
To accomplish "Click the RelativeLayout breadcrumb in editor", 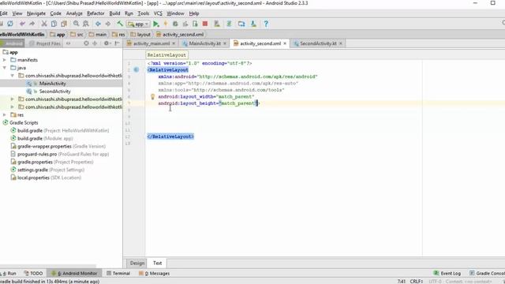I will [166, 55].
